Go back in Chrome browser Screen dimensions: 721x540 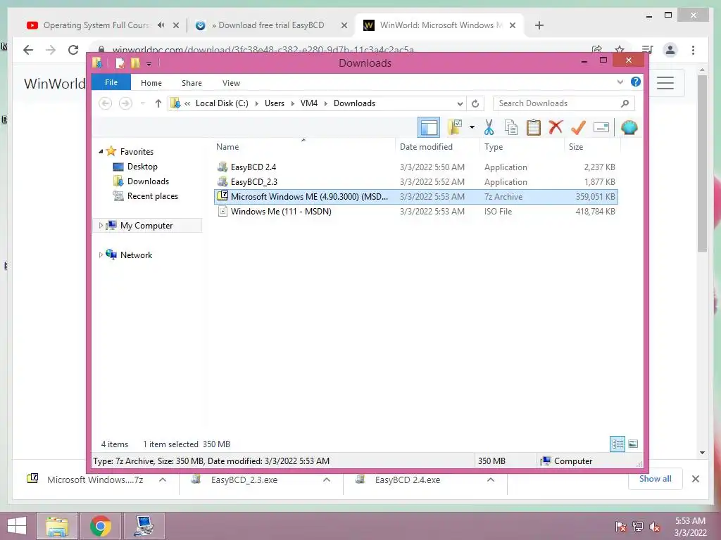pyautogui.click(x=28, y=50)
